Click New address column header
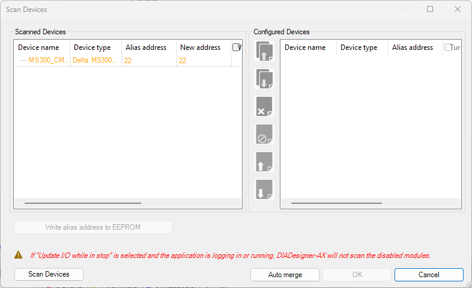 (x=200, y=47)
